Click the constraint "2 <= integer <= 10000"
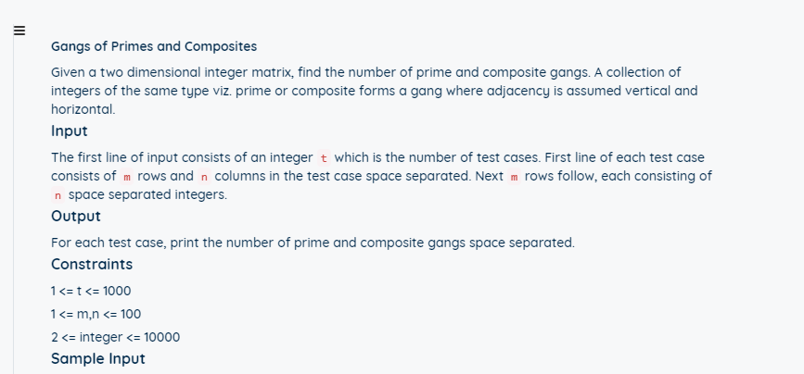 coord(115,337)
